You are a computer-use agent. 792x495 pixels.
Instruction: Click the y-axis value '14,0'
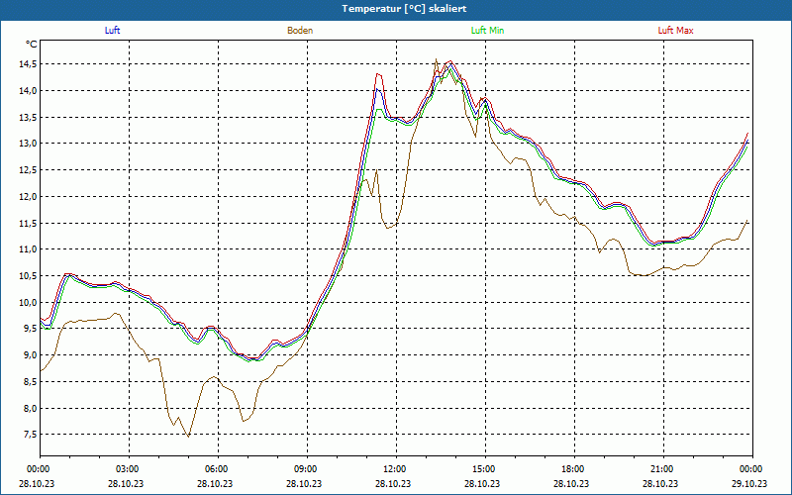pyautogui.click(x=29, y=91)
